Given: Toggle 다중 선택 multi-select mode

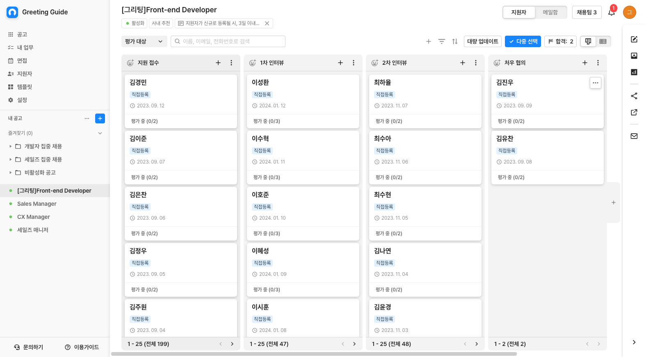Looking at the screenshot, I should coord(523,41).
